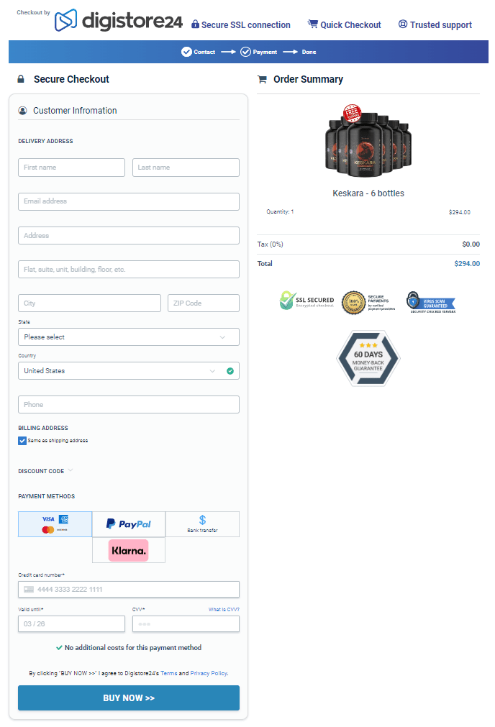Choose Bank transfer payment option
495x727 pixels.
pos(202,524)
